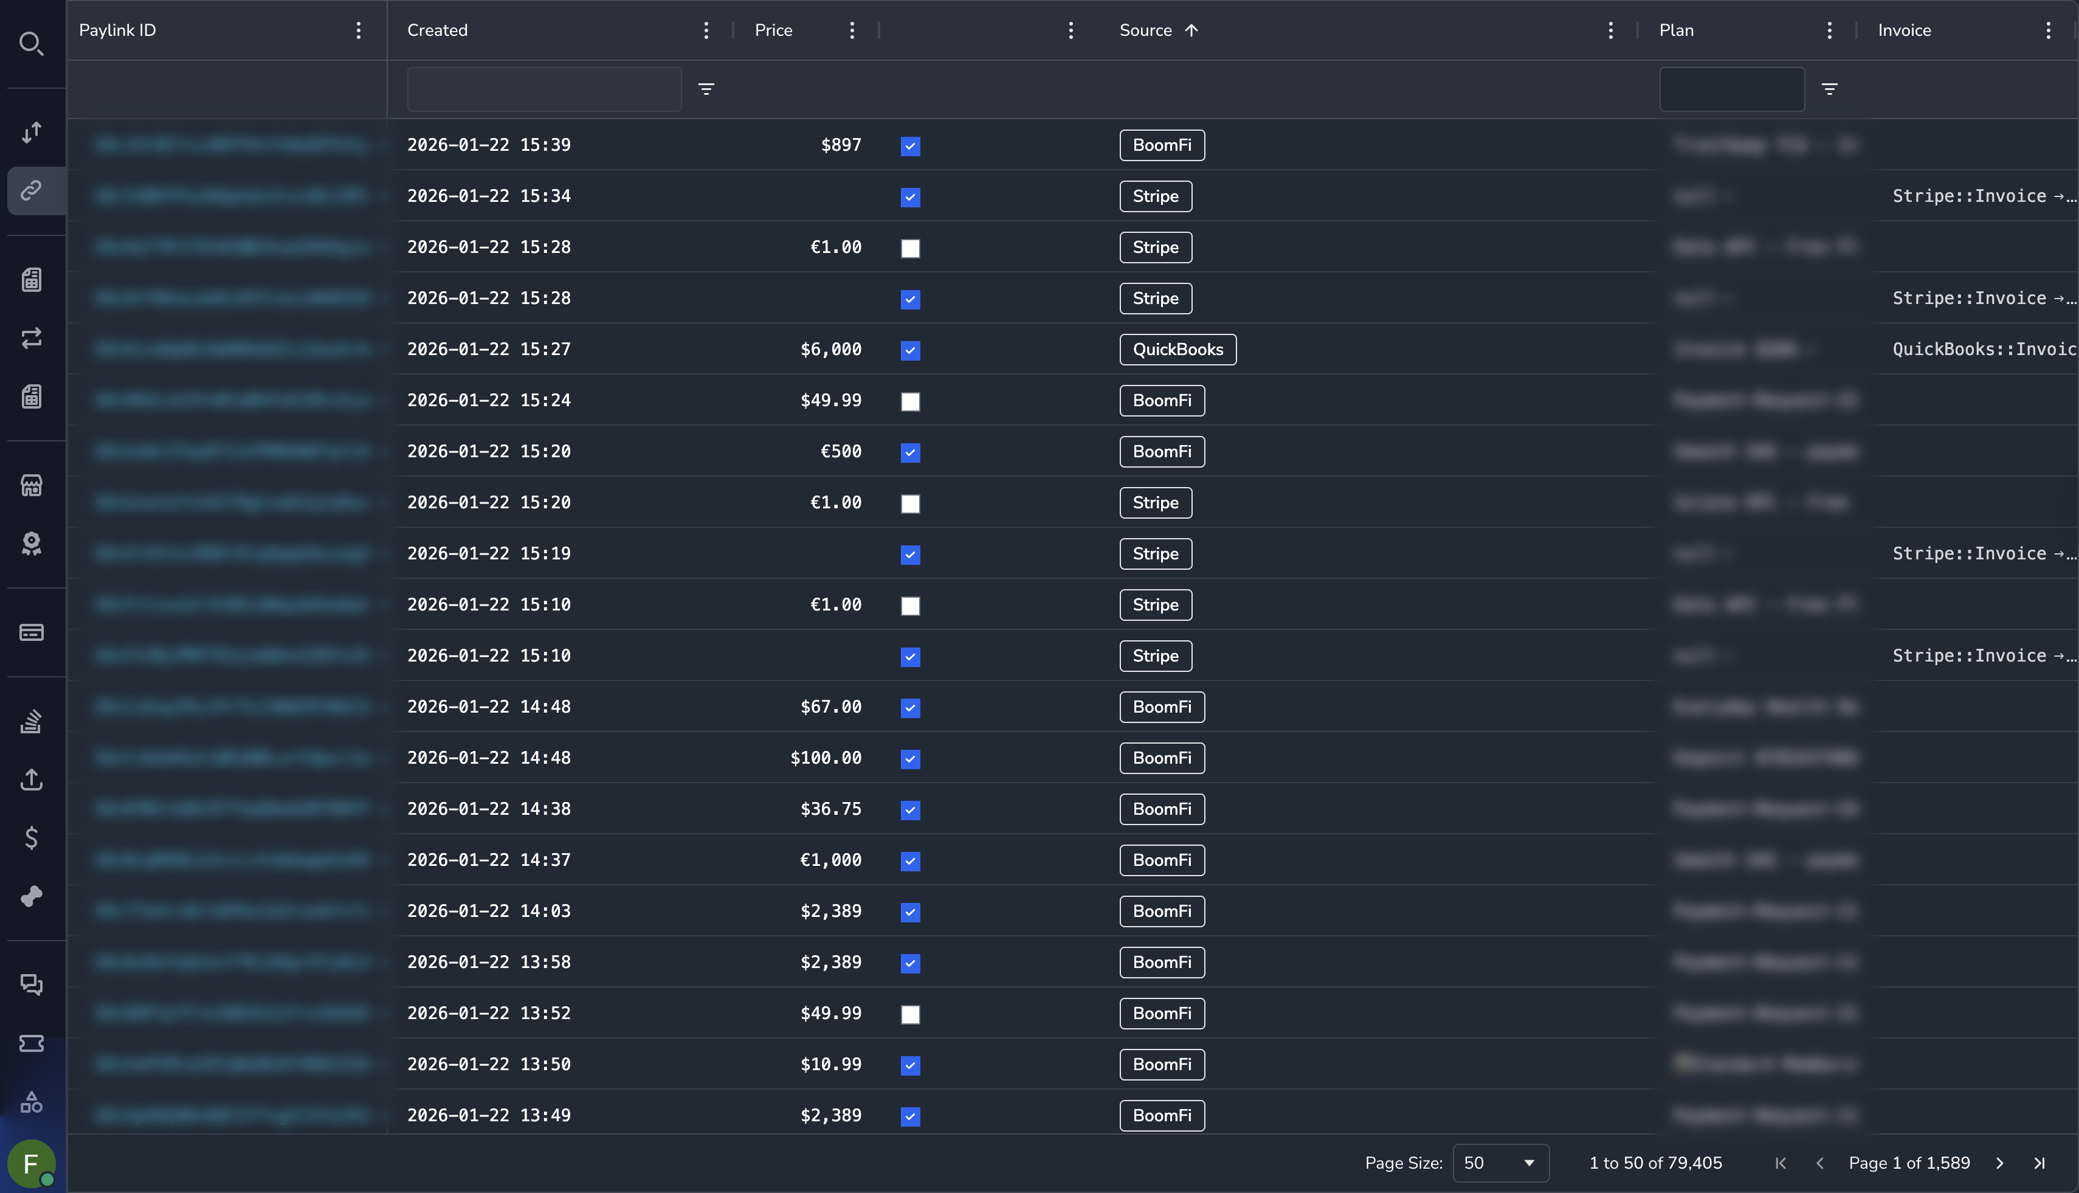Screen dimensions: 2079x1193
Task: Open the stacked layers icon in sidebar
Action: coord(31,721)
